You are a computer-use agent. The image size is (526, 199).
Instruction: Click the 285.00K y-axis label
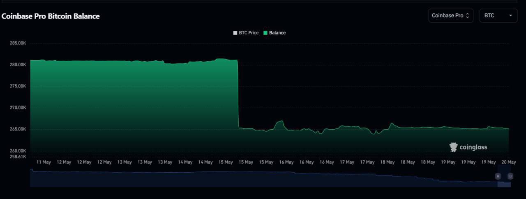tap(18, 43)
